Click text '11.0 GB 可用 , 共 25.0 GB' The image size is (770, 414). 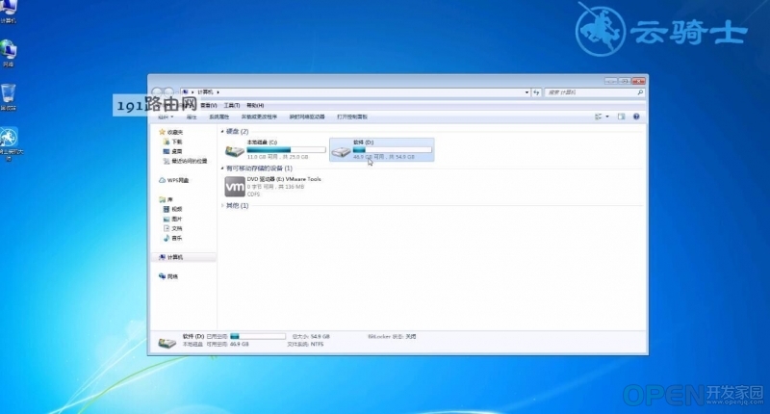pos(277,157)
